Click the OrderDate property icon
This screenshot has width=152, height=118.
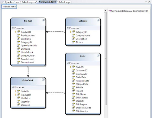tap(73, 77)
